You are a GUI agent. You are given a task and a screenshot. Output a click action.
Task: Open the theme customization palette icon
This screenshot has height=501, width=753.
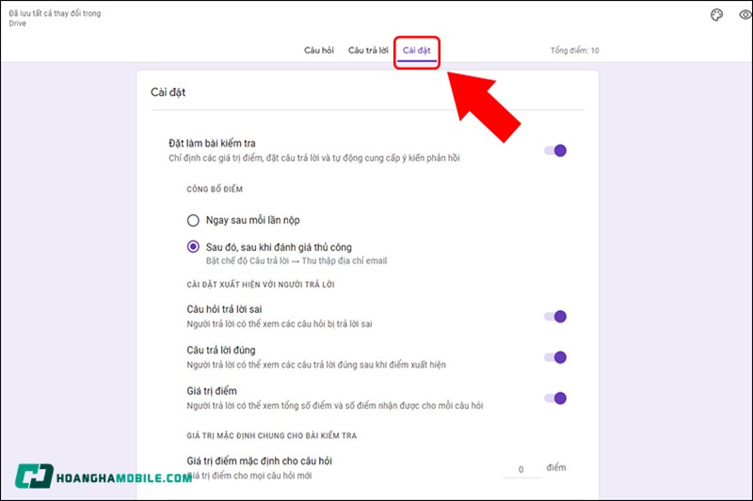(x=716, y=15)
